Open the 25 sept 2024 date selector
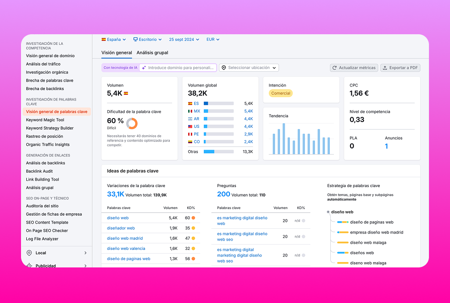Viewport: 450px width, 303px height. [x=183, y=39]
